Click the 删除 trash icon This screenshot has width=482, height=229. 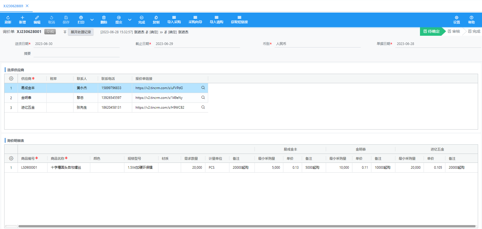tap(104, 18)
